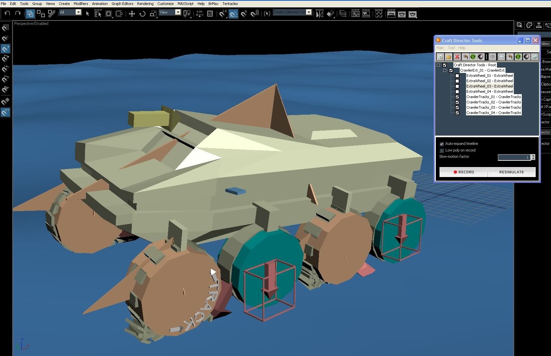Open the Material Editor four-spheres icon
Screen dimensions: 551x356
pyautogui.click(x=379, y=14)
